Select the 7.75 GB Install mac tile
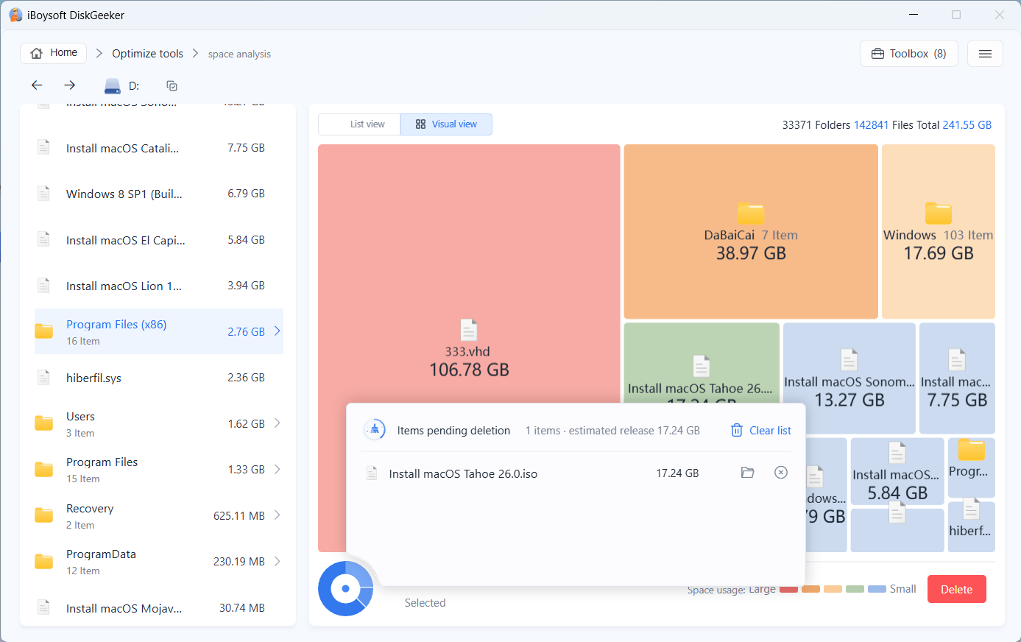This screenshot has width=1021, height=642. pos(957,378)
